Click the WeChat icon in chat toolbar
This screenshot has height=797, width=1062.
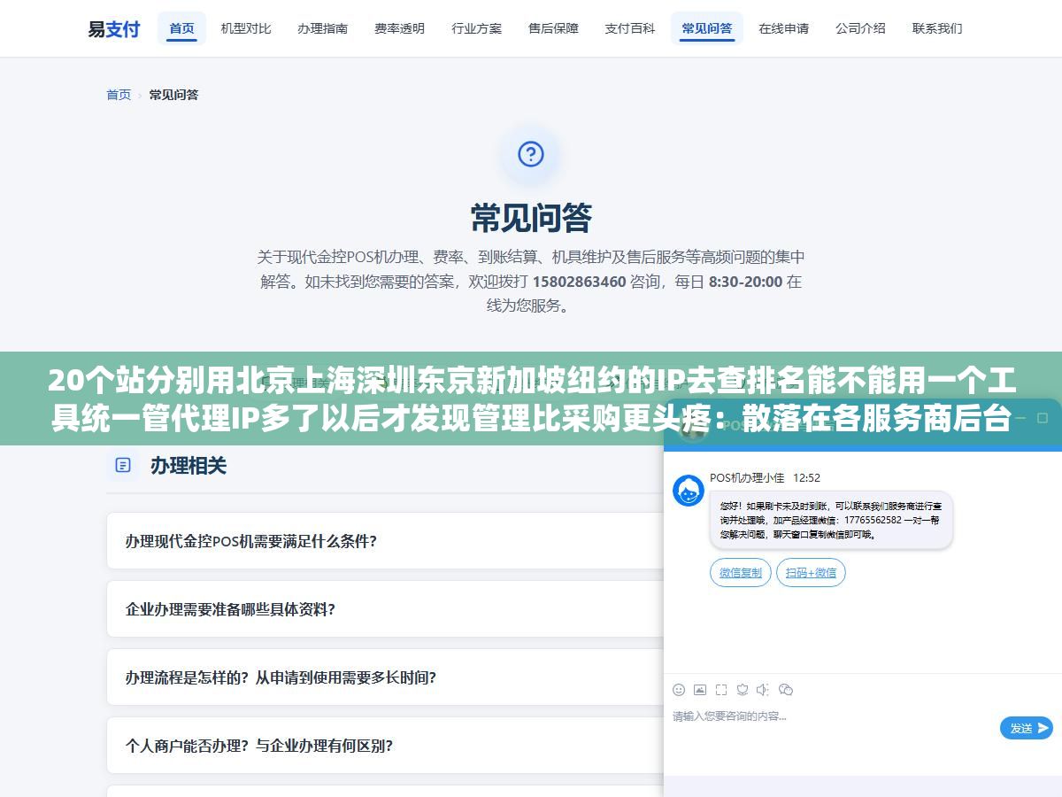click(x=786, y=689)
